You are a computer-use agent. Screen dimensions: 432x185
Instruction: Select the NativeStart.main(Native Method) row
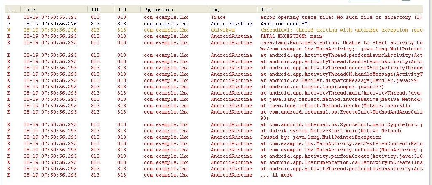tap(213, 131)
